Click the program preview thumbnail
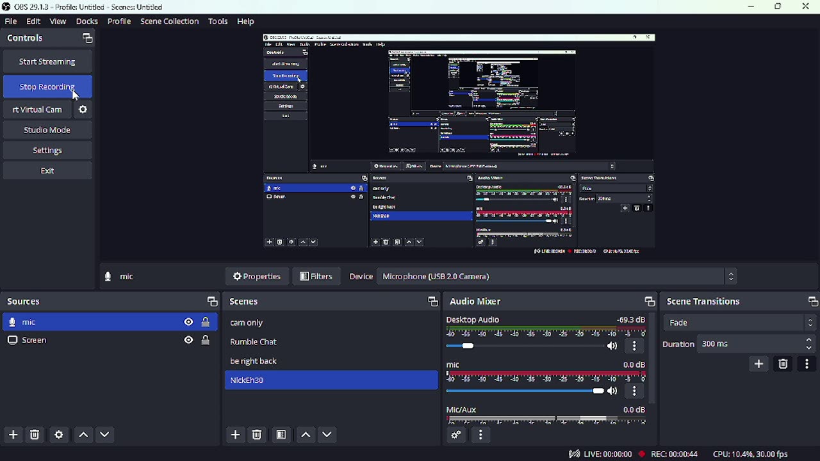 [459, 145]
